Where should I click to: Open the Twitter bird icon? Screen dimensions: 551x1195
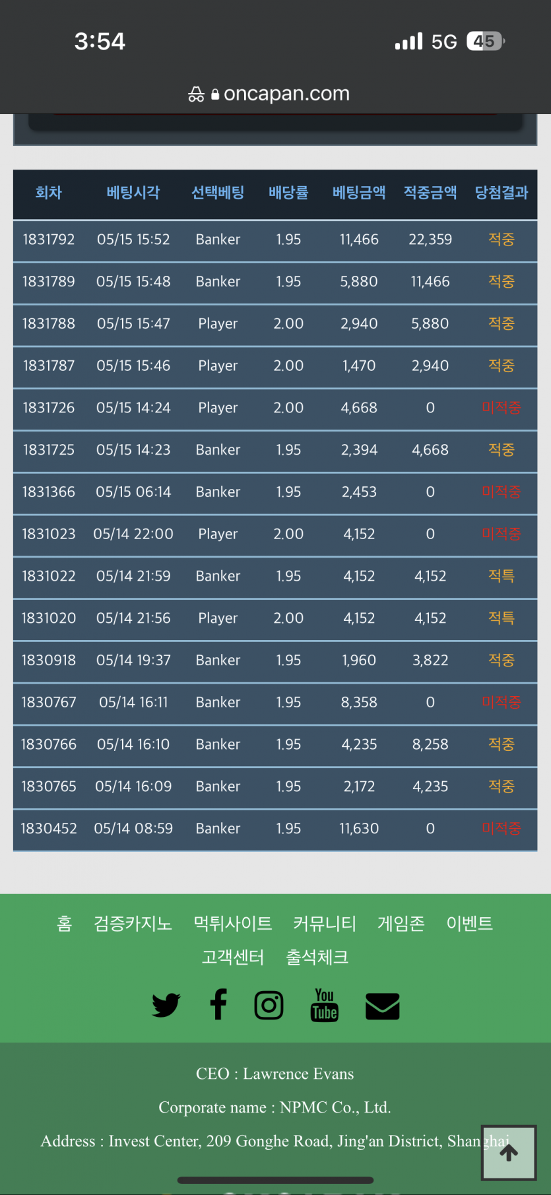tap(166, 1005)
